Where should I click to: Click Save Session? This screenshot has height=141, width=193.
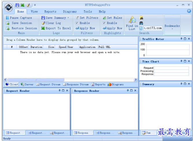[x=19, y=23]
